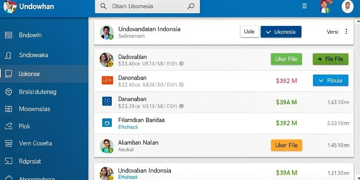Open the hamburger menu in top bar
Viewport: 360px width, 180px height.
[304, 6]
